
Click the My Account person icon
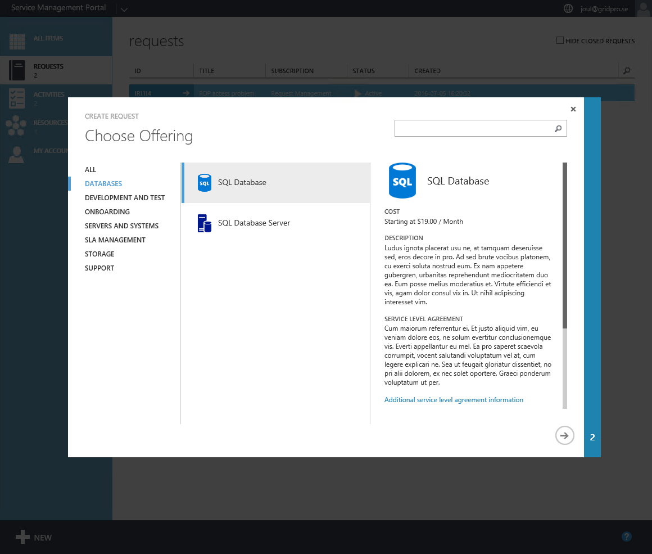point(16,155)
